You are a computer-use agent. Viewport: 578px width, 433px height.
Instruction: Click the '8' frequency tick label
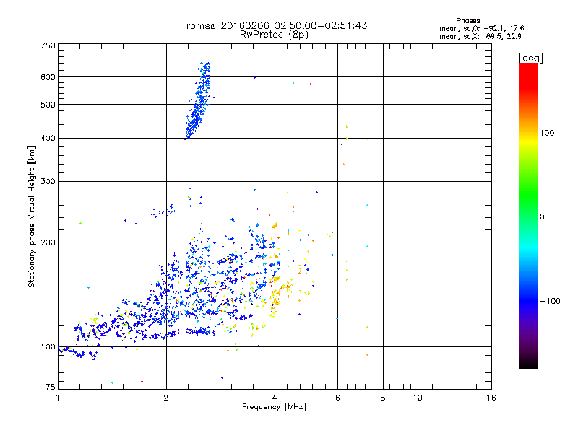click(383, 398)
